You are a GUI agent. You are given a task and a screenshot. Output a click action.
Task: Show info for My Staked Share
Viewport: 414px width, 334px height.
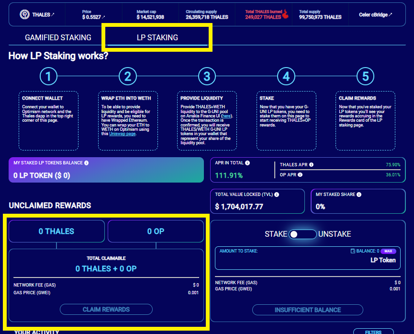tap(359, 195)
